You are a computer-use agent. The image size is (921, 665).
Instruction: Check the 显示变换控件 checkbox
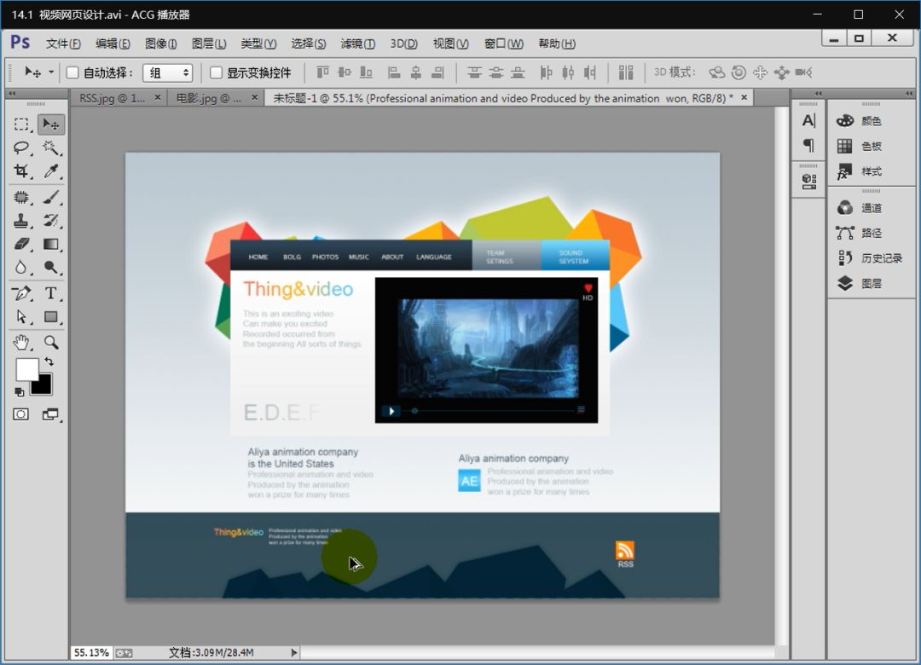(217, 72)
